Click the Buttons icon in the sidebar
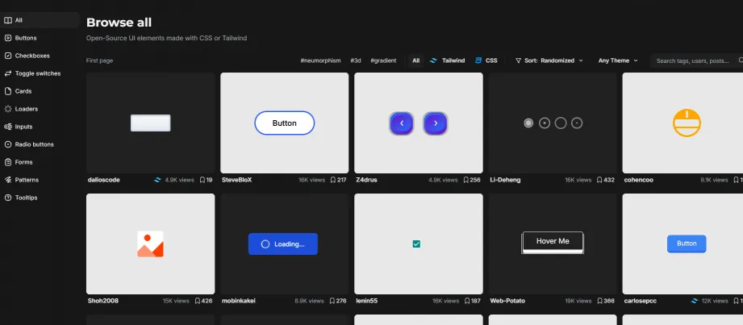This screenshot has width=743, height=325. [x=8, y=38]
